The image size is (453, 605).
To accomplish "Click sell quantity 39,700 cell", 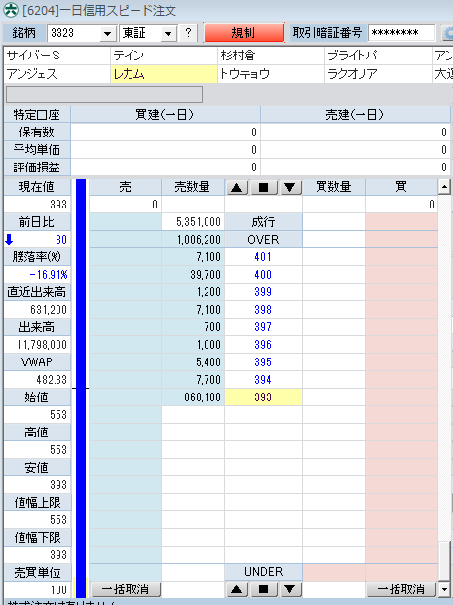I will tap(193, 275).
